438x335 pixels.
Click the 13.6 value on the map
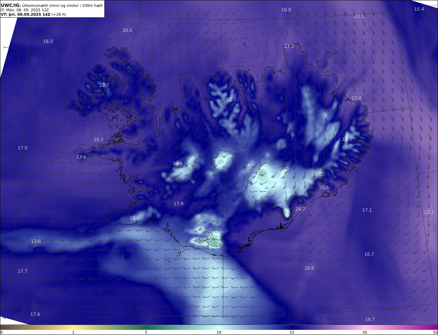[81, 157]
